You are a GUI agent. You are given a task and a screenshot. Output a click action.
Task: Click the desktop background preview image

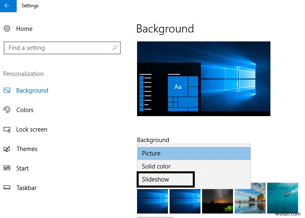point(204,79)
